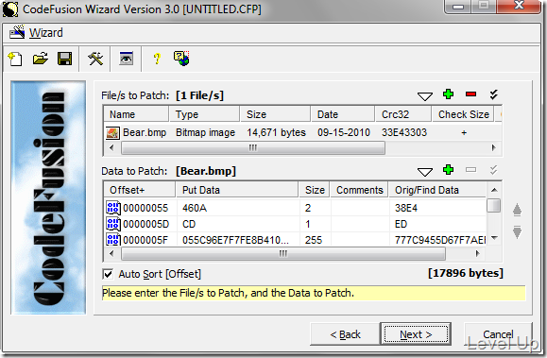The height and width of the screenshot is (358, 547).
Task: Select the 0000005D offset row
Action: [295, 224]
